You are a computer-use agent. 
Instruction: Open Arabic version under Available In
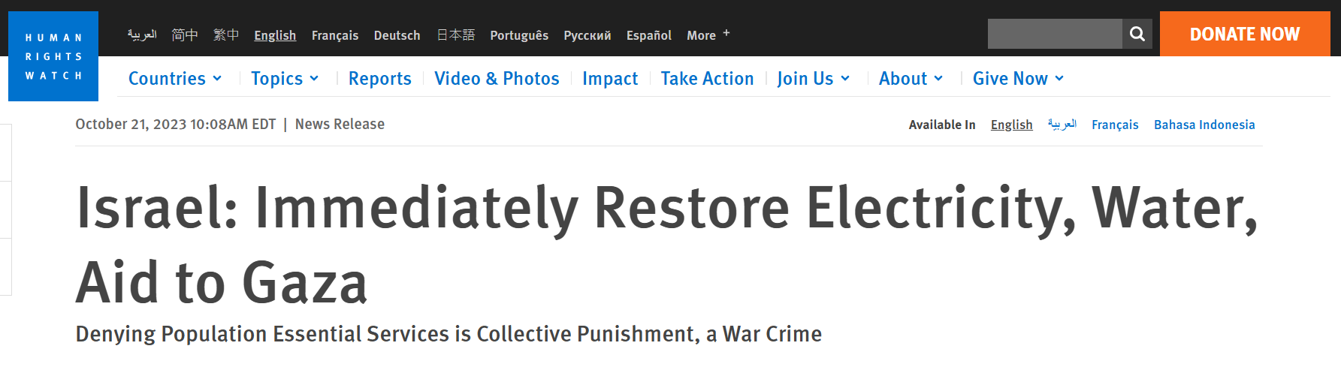pyautogui.click(x=1062, y=125)
